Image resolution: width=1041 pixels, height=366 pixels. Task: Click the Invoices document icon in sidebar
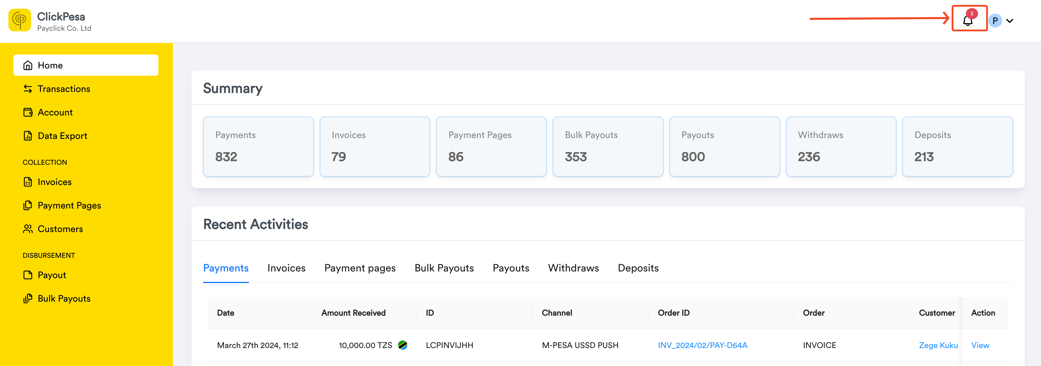pyautogui.click(x=28, y=182)
